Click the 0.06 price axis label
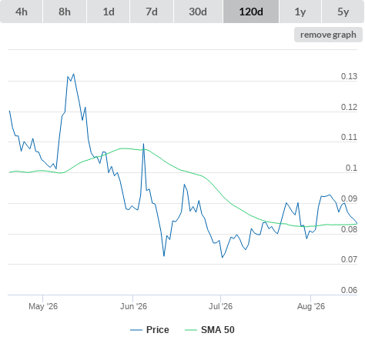365x350 pixels. coord(349,290)
